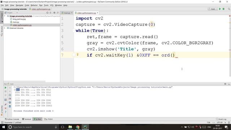The height and width of the screenshot is (130, 231).
Task: Toggle the fold marker on line 7
Action: point(74,55)
